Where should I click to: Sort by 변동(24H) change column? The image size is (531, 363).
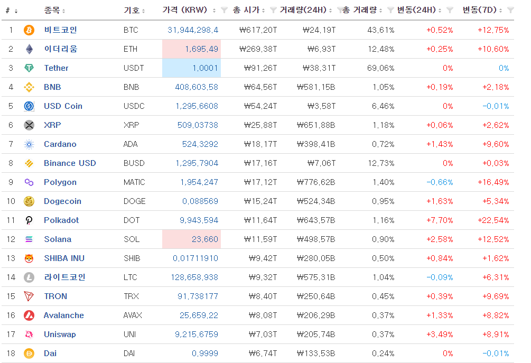pyautogui.click(x=440, y=11)
